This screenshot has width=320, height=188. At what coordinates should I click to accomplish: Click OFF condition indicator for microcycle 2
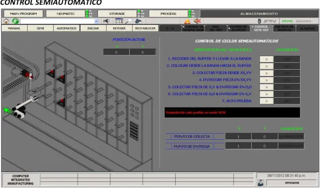[x=287, y=66]
